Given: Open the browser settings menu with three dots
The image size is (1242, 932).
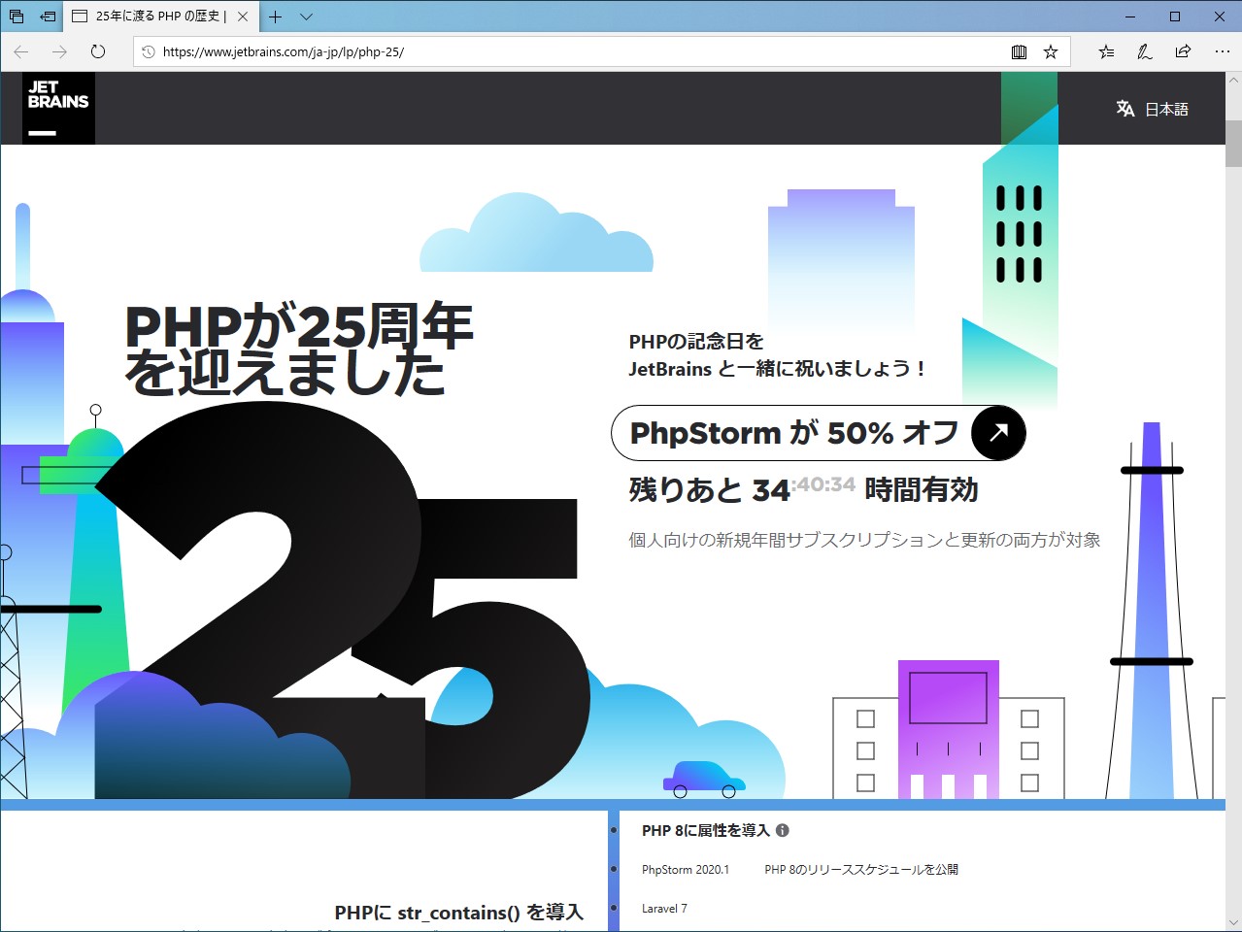Looking at the screenshot, I should (1223, 51).
